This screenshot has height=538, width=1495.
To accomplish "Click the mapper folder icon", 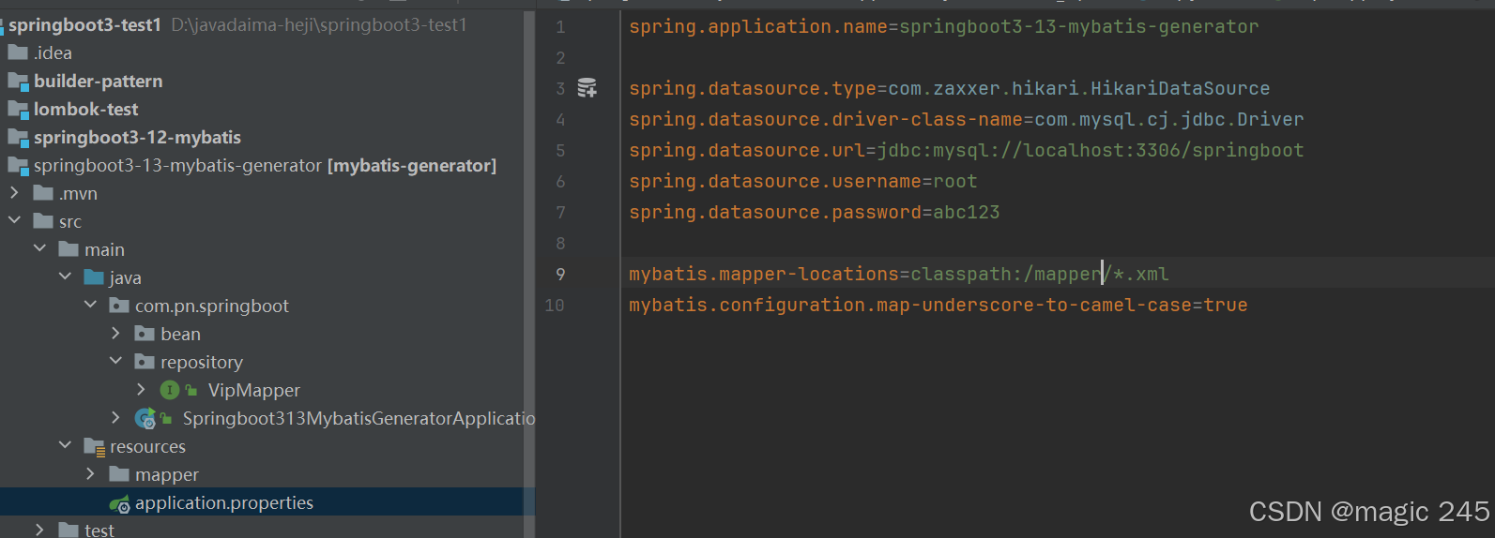I will pos(119,474).
